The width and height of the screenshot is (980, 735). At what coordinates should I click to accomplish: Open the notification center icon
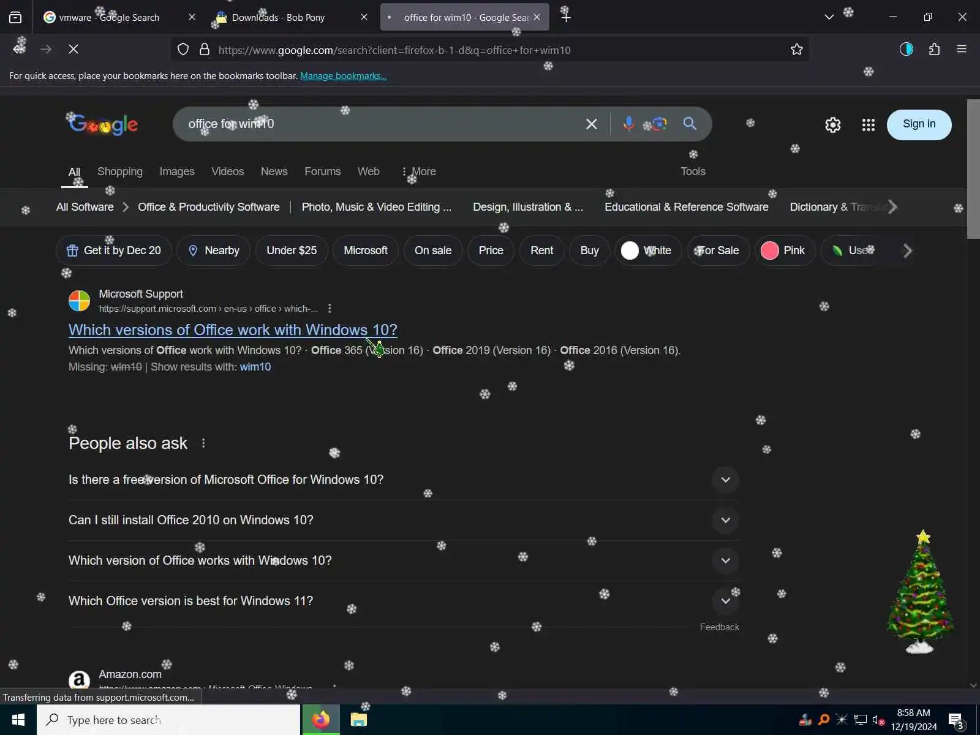click(956, 720)
